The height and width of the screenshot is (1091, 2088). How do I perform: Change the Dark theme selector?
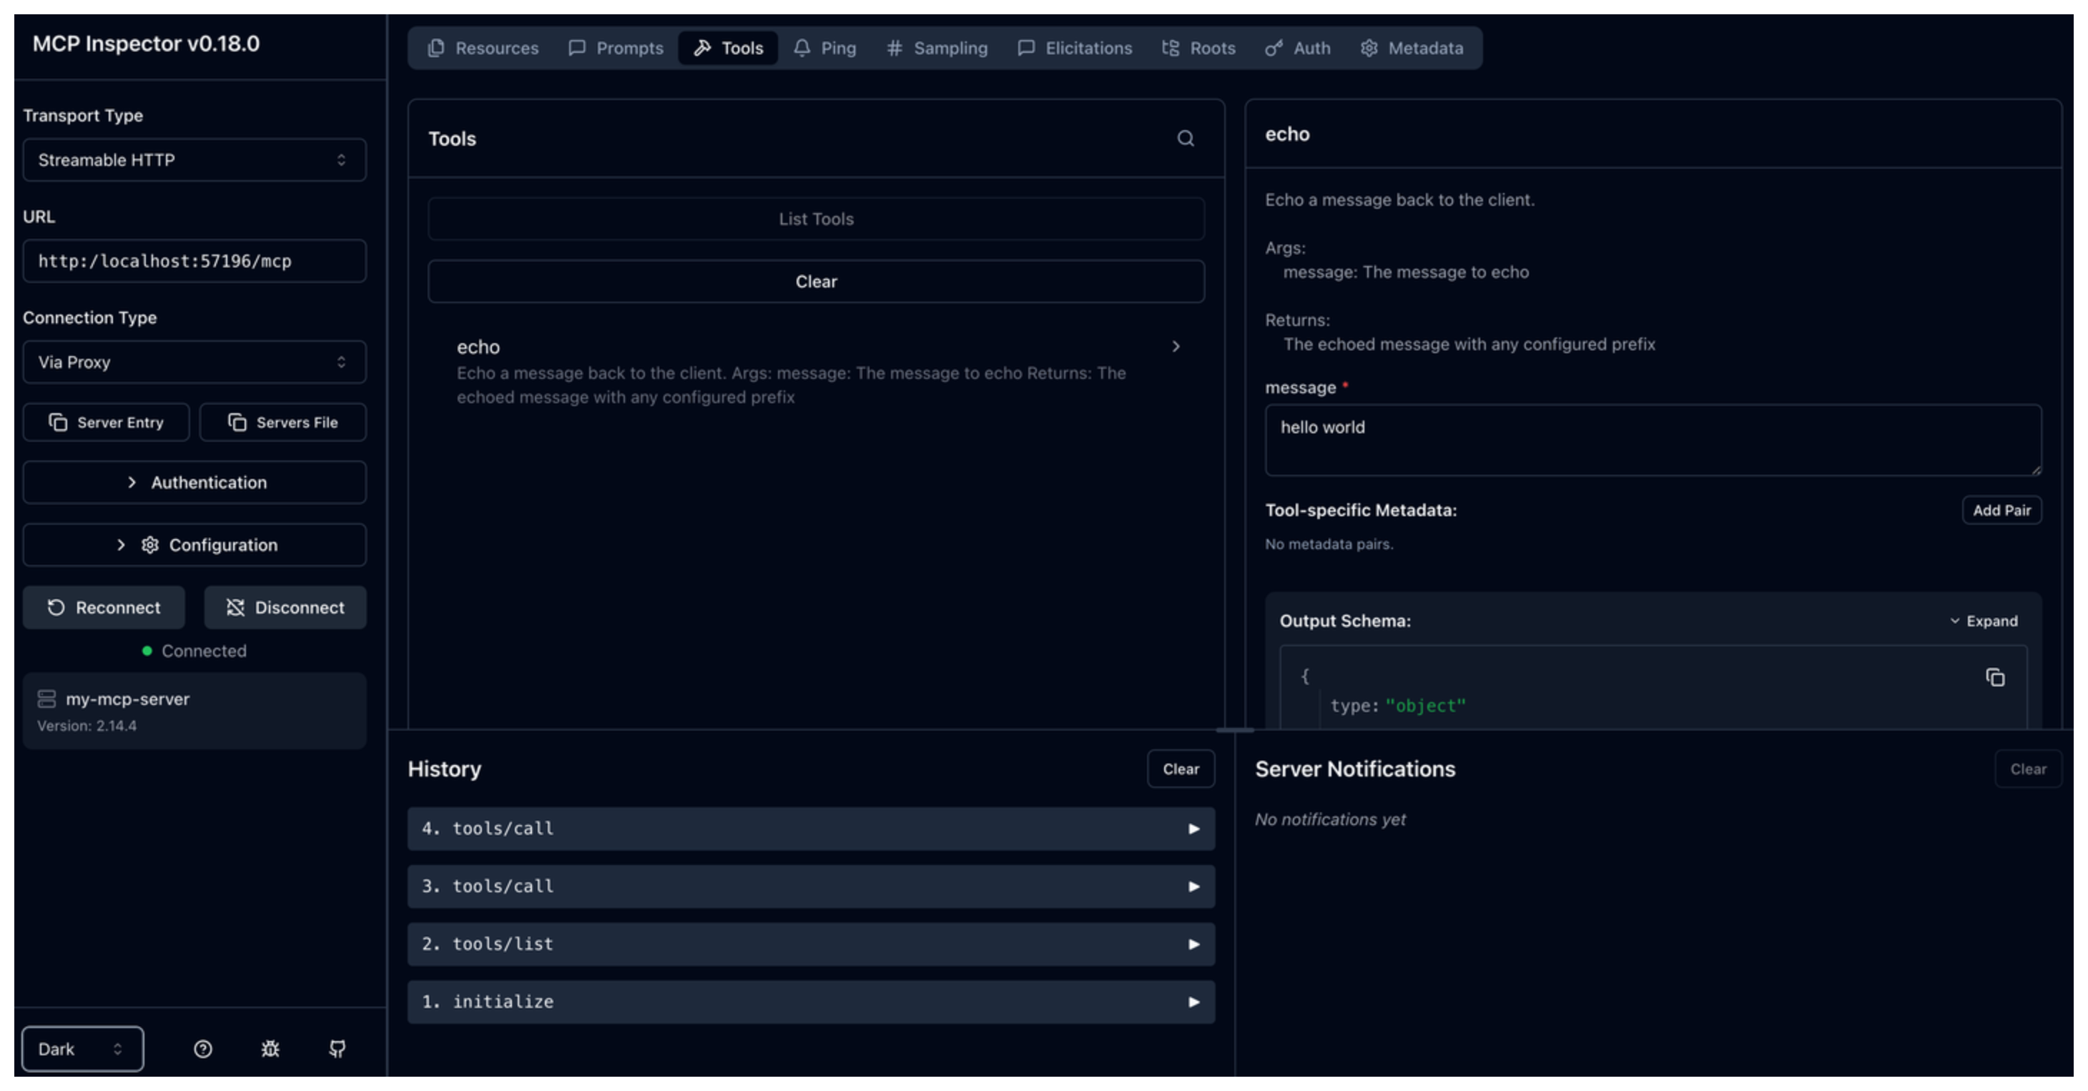point(82,1049)
